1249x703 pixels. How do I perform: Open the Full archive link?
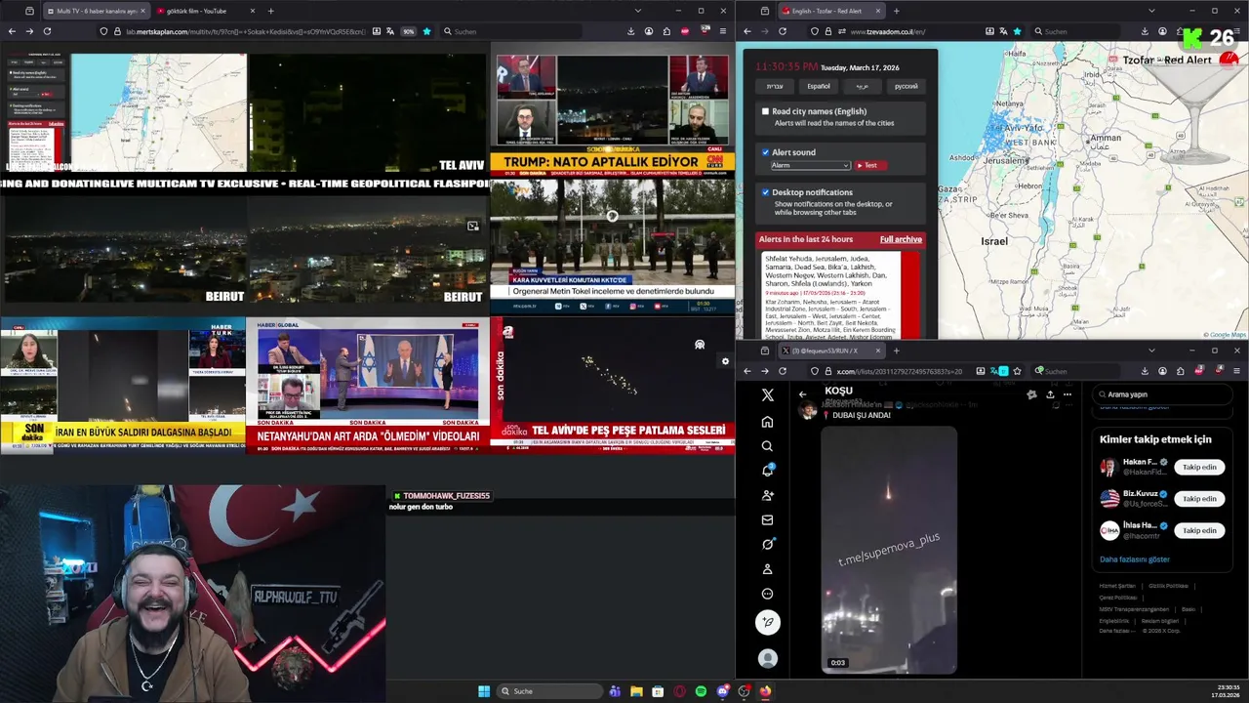point(901,239)
